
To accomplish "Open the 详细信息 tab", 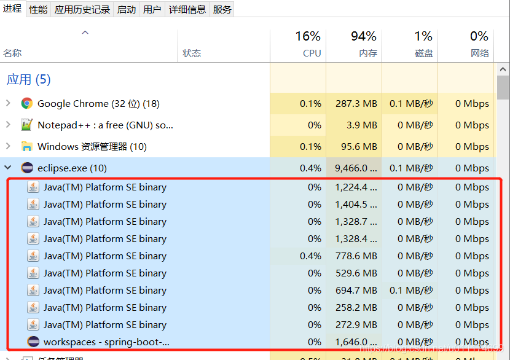I will 187,9.
